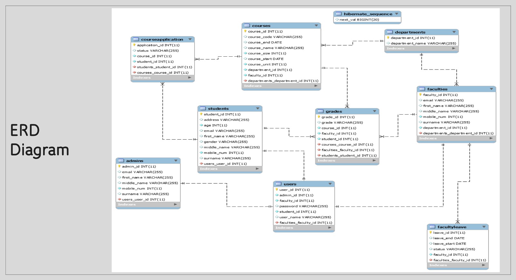Screen dimensions: 516x280
Task: Collapse the faculties table using header arrow
Action: coord(491,89)
